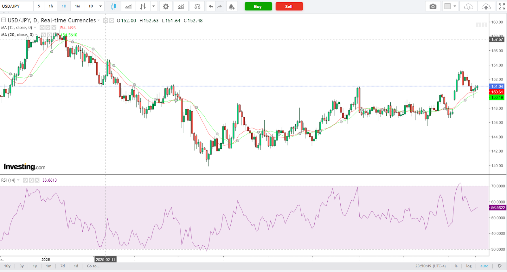
Task: Save the chart layout to cloud
Action: point(486,6)
